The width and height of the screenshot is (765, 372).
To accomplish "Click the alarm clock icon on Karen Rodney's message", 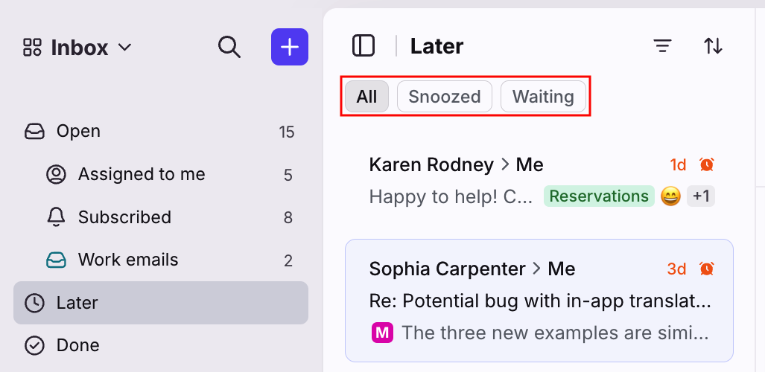I will pyautogui.click(x=706, y=164).
